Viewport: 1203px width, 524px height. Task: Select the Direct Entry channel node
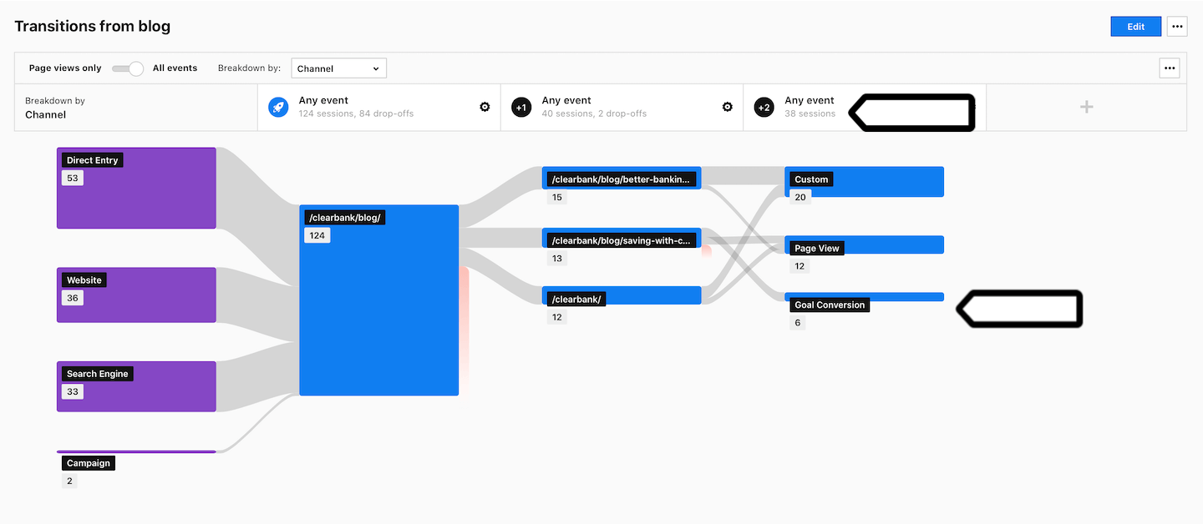[x=136, y=188]
